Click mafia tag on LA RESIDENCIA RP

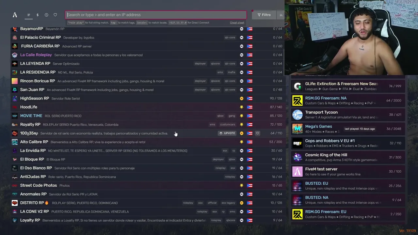click(232, 72)
